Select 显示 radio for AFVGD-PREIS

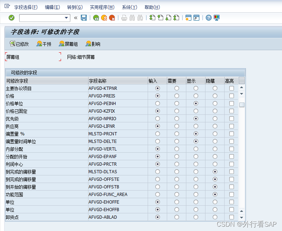click(196, 96)
